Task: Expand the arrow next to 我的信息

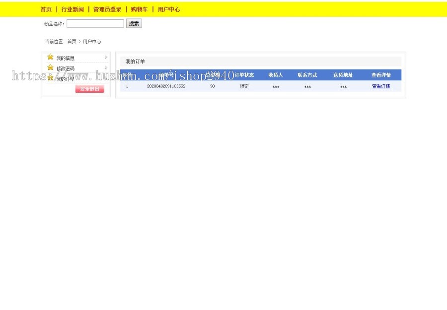Action: [106, 58]
